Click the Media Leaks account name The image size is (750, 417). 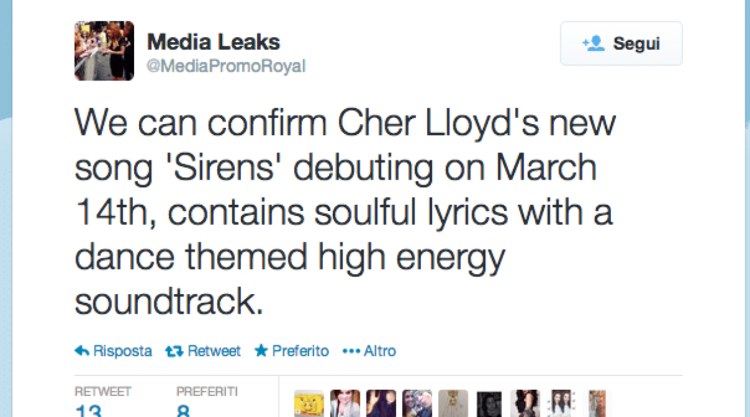tap(213, 43)
